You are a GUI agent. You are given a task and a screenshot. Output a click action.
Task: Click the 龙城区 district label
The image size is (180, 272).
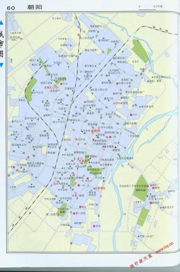tap(48, 87)
